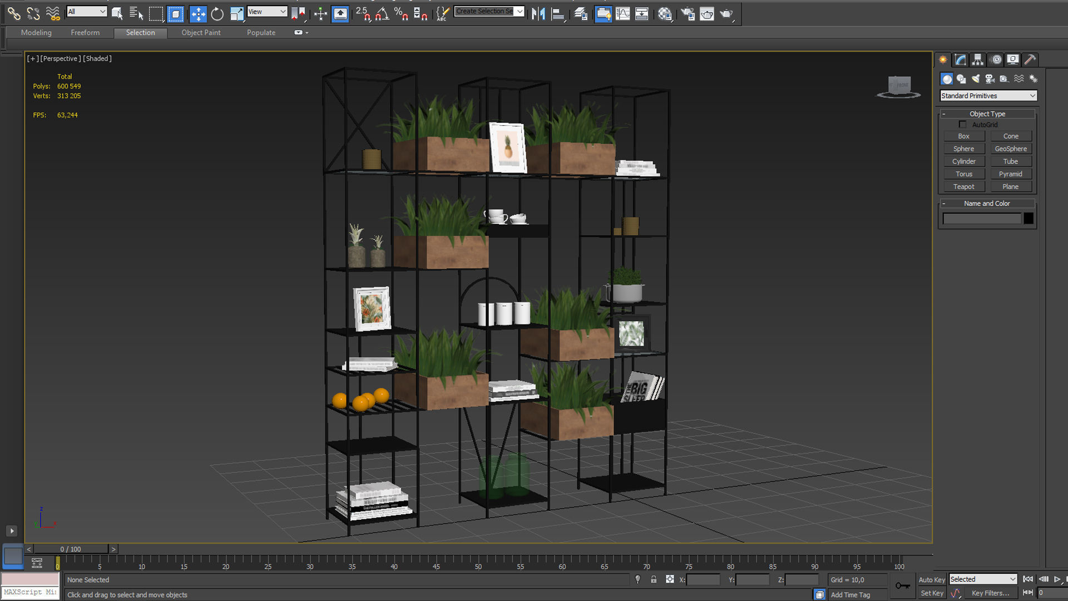Screen dimensions: 1068x601
Task: Open the Layer Manager icon
Action: [x=581, y=13]
